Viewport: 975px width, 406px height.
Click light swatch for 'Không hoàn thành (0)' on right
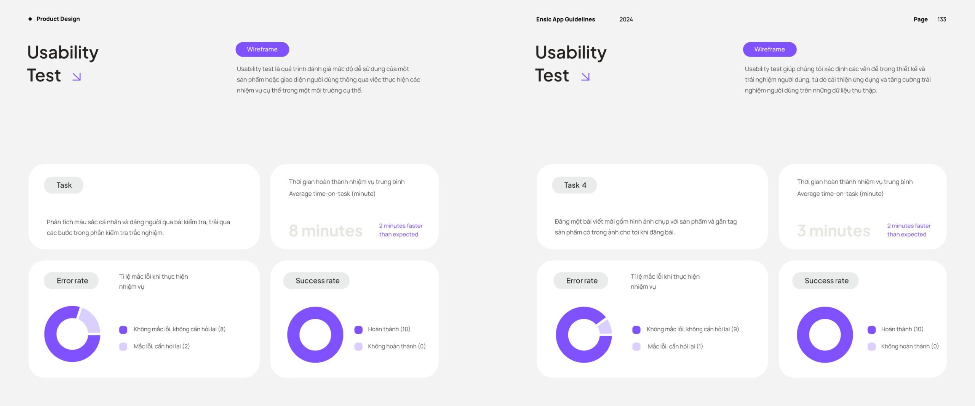pyautogui.click(x=871, y=347)
